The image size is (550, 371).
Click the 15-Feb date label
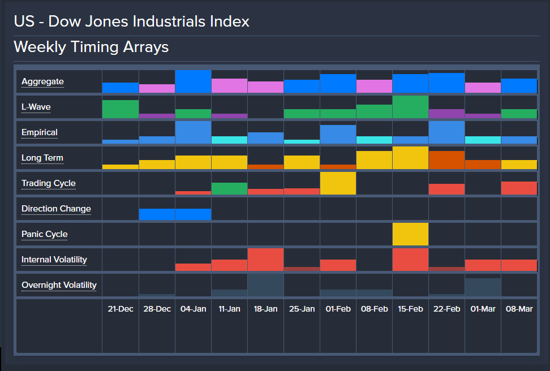410,309
